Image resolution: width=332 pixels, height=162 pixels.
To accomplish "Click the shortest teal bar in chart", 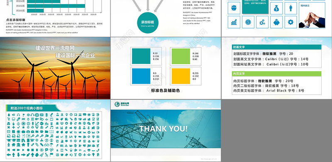I will (35, 11).
